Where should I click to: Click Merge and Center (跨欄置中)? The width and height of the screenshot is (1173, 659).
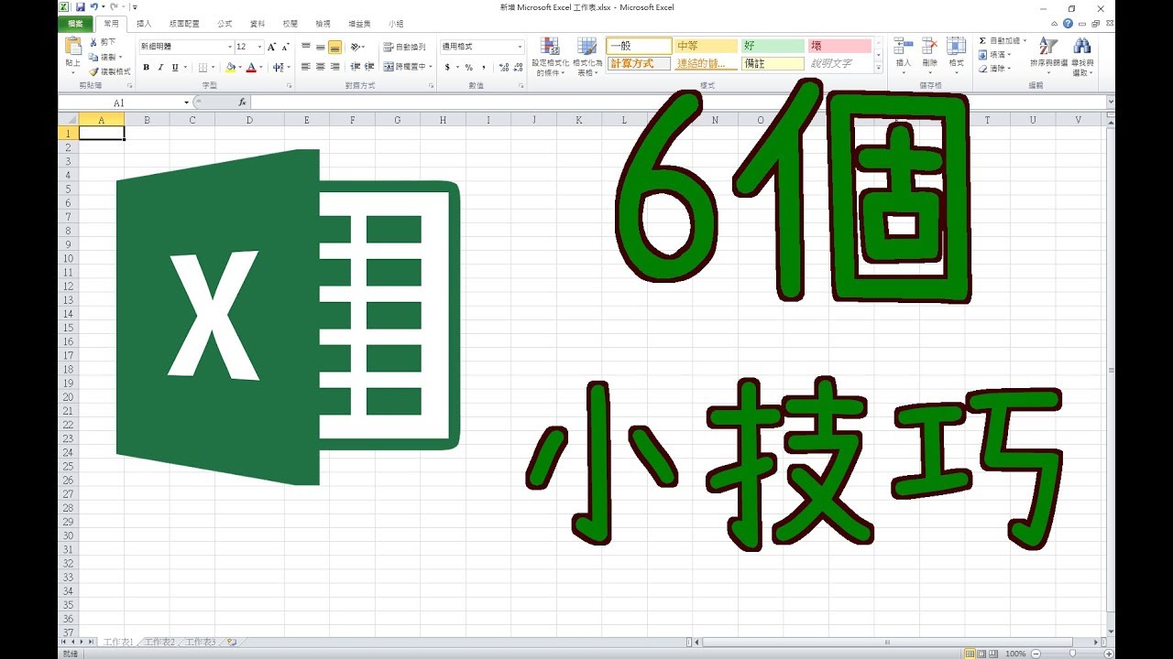[x=407, y=67]
